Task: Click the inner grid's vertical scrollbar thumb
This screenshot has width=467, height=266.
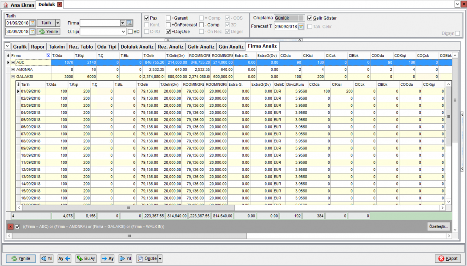Action: [x=448, y=117]
